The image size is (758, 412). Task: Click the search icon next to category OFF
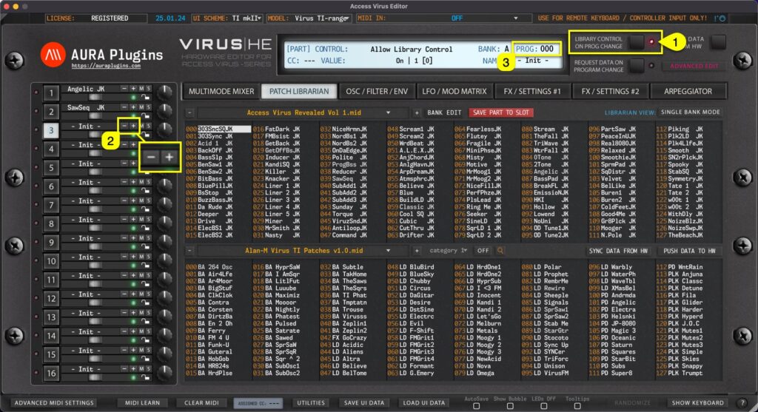[500, 251]
